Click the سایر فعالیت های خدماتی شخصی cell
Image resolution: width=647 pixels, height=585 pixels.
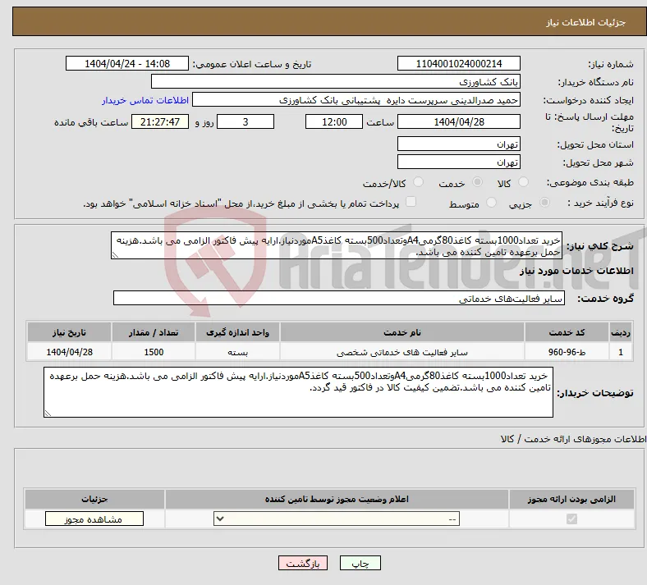tap(402, 352)
